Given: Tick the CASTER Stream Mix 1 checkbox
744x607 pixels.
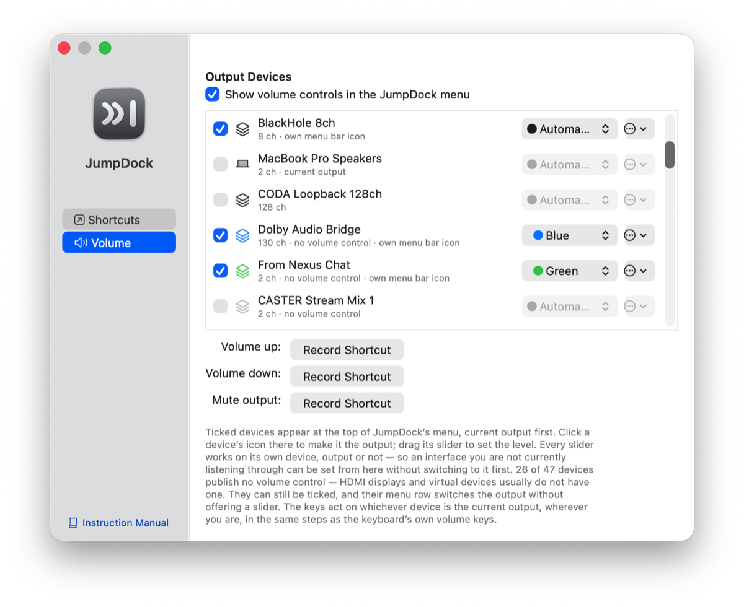Looking at the screenshot, I should pos(220,306).
